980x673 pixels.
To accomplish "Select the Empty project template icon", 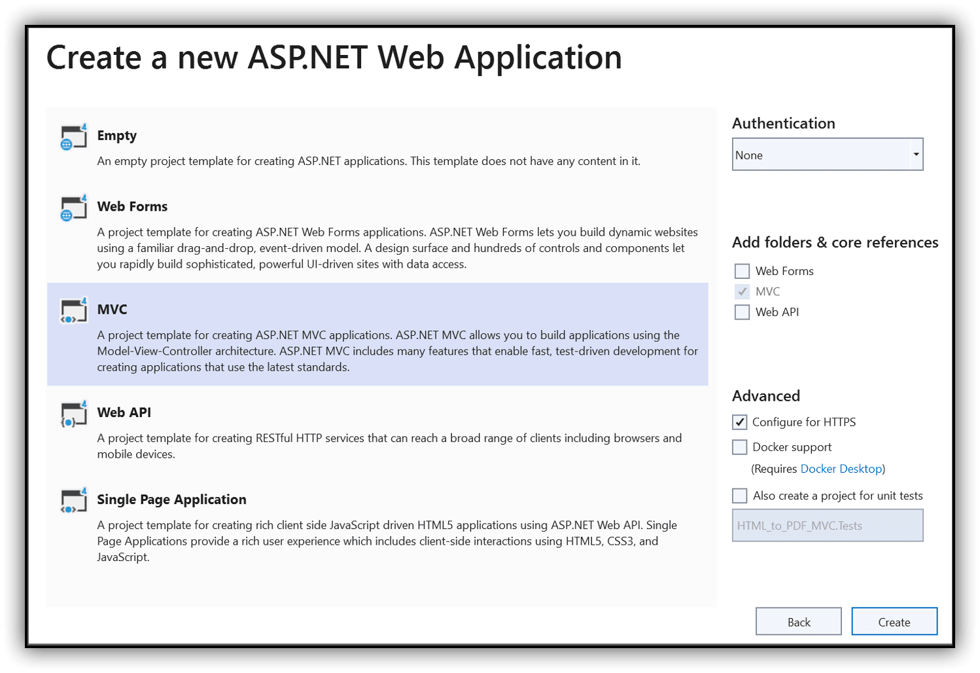I will tap(72, 136).
